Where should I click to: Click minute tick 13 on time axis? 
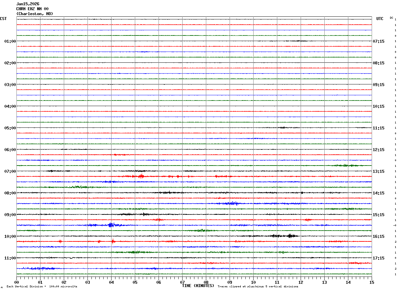324,282
